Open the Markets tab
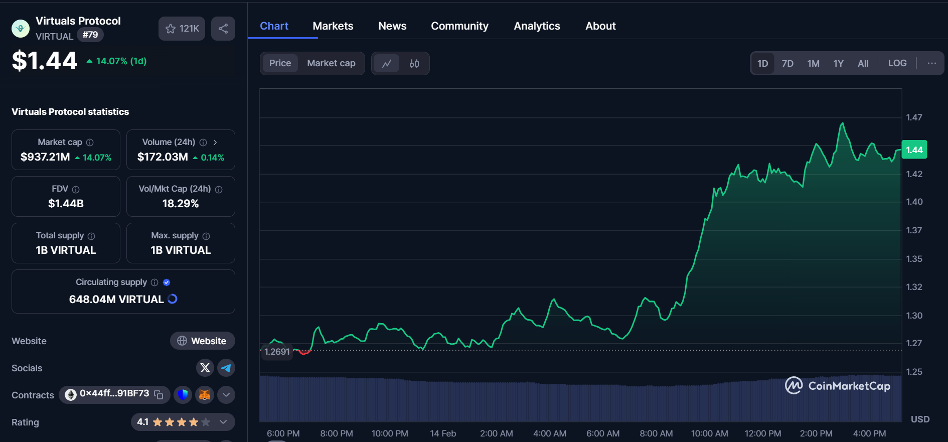Screen dimensions: 948x442 click(333, 26)
